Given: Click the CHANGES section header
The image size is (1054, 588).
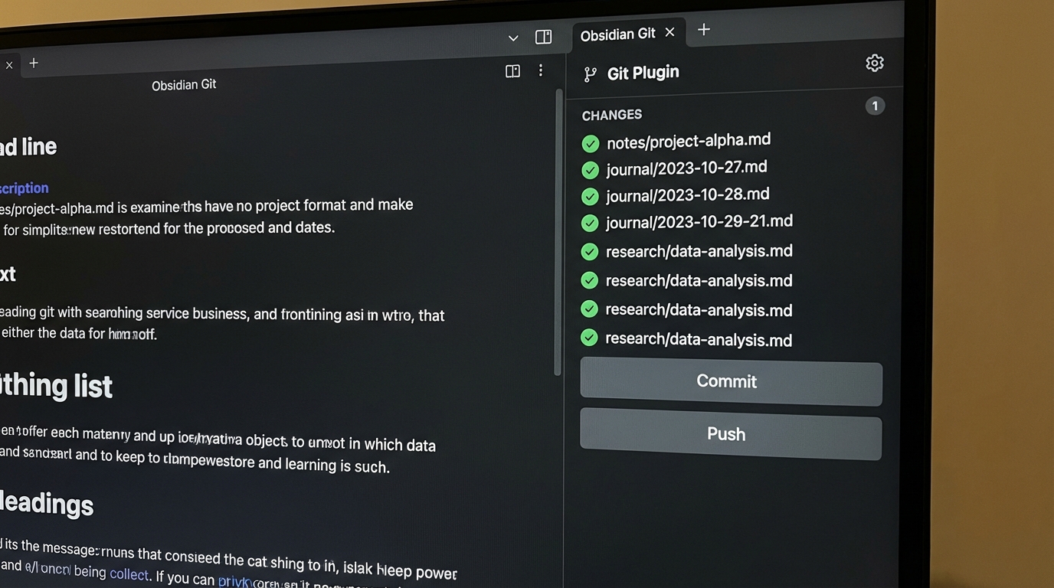Looking at the screenshot, I should [612, 115].
